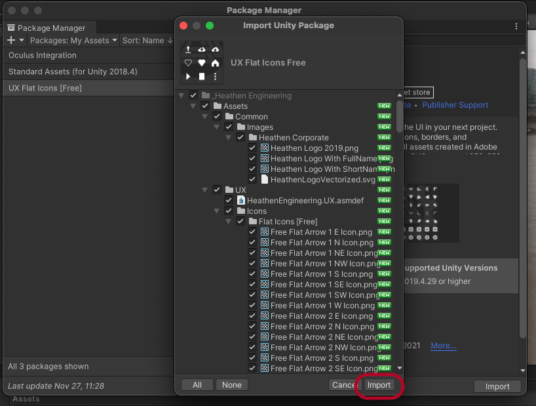The width and height of the screenshot is (536, 406).
Task: Uncheck the Assets folder checkbox
Action: pyautogui.click(x=205, y=106)
